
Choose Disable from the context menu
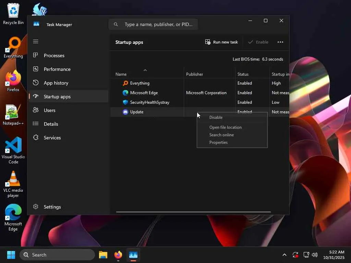tap(232, 117)
